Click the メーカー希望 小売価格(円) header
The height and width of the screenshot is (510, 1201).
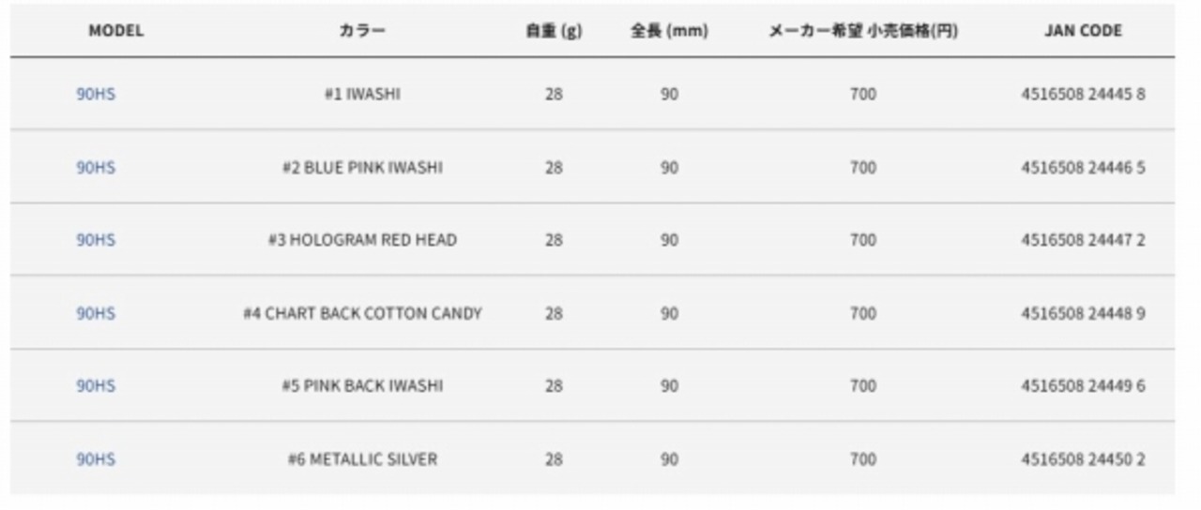click(863, 31)
